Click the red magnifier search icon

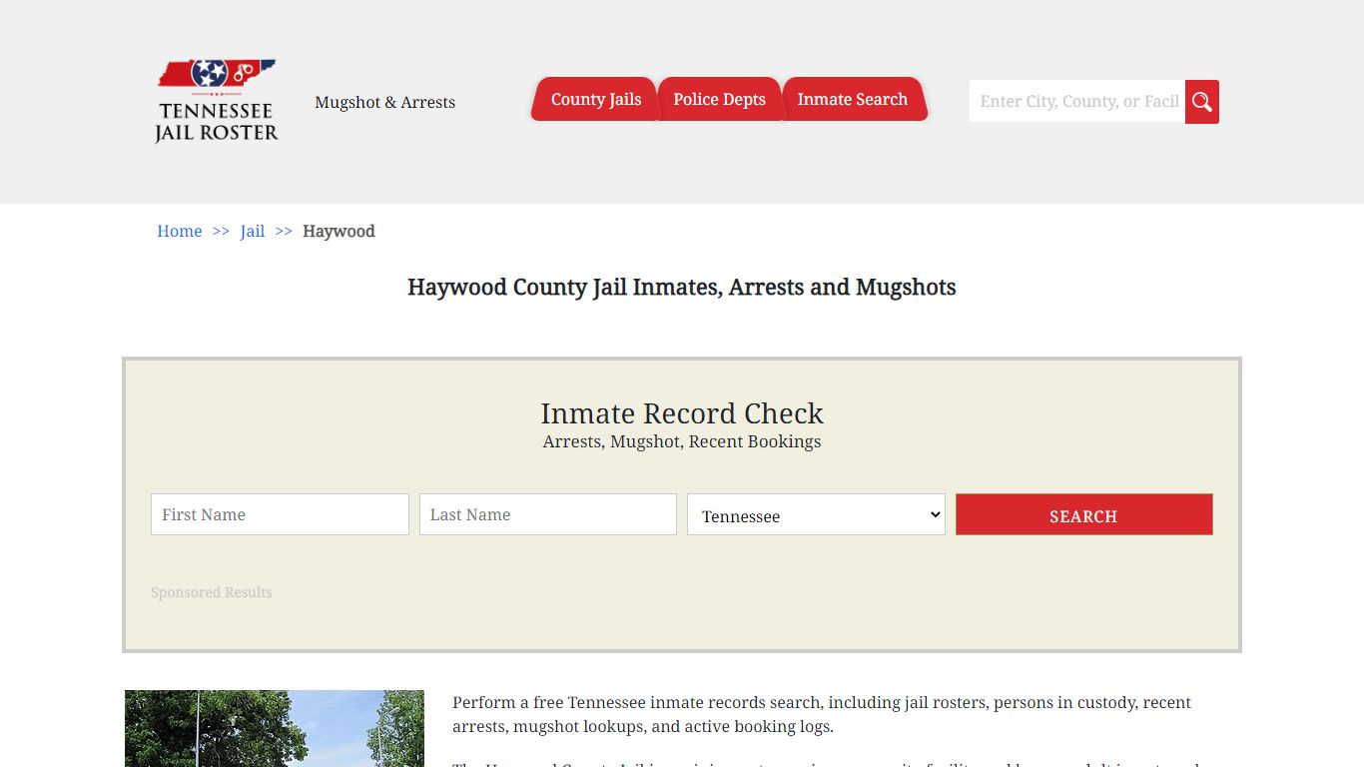pos(1202,102)
